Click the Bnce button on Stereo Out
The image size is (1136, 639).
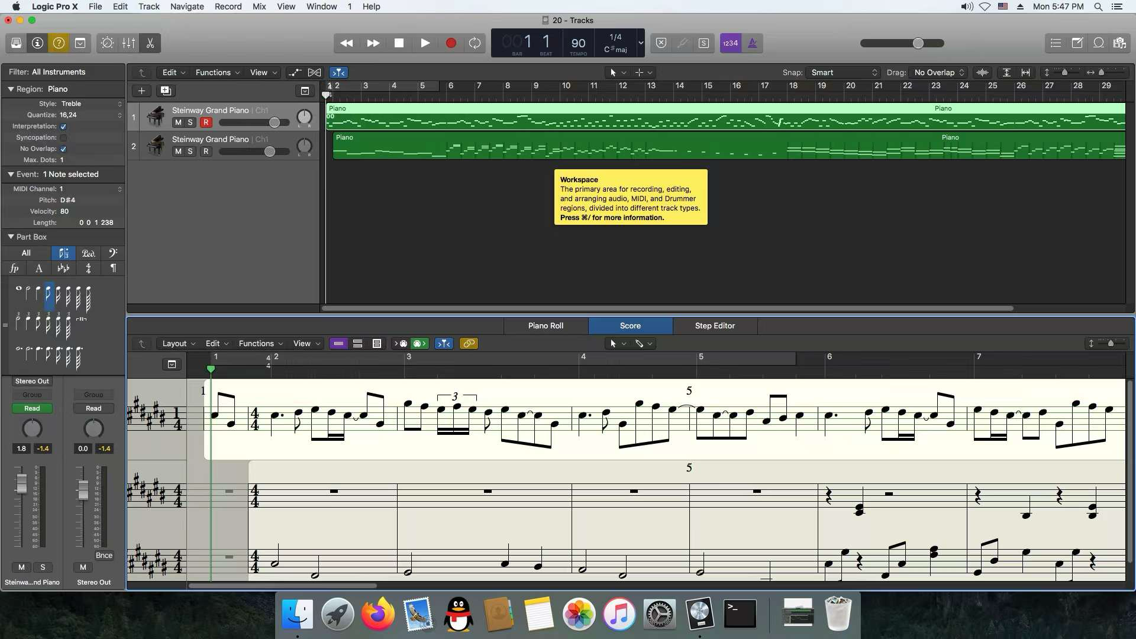[104, 556]
